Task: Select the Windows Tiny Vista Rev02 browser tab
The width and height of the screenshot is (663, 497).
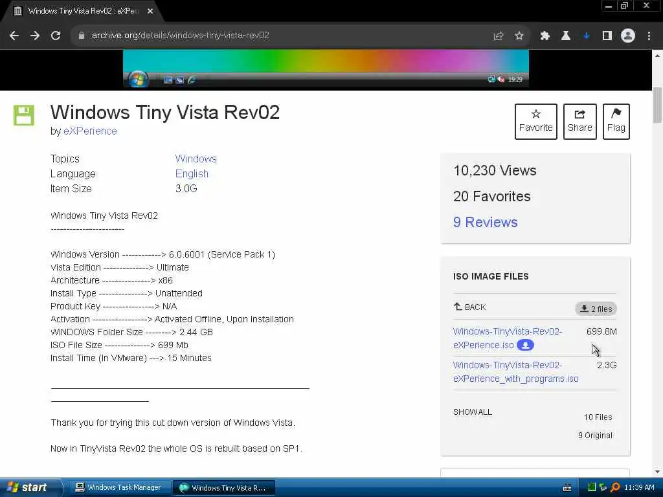Action: [x=82, y=12]
